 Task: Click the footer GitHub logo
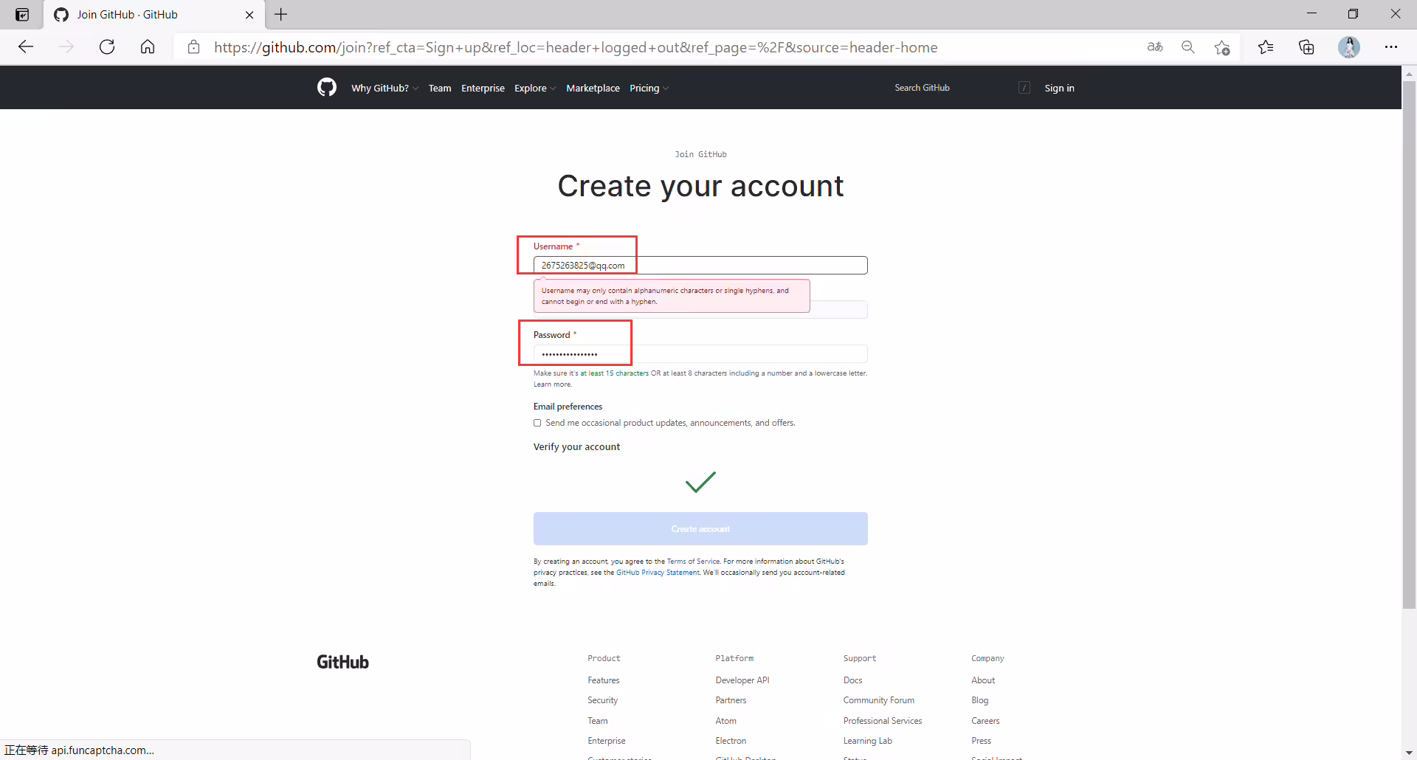pos(342,662)
